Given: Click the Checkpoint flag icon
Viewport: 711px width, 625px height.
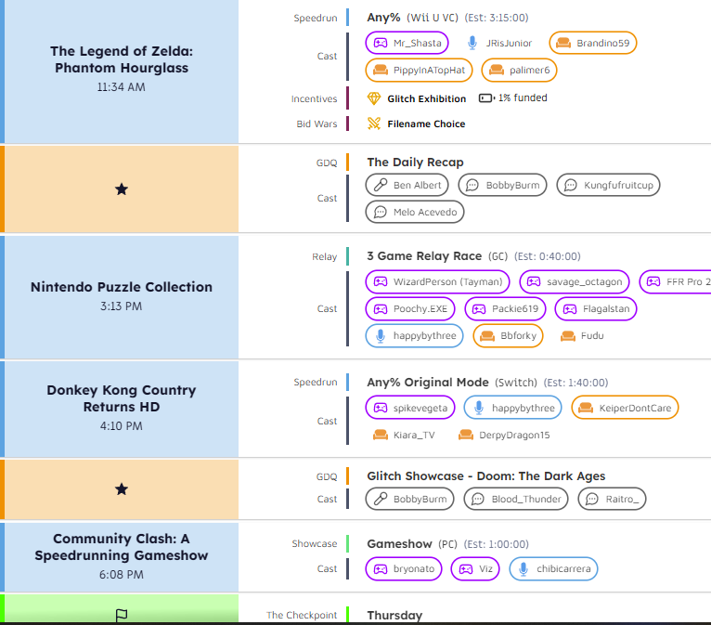Looking at the screenshot, I should click(121, 615).
